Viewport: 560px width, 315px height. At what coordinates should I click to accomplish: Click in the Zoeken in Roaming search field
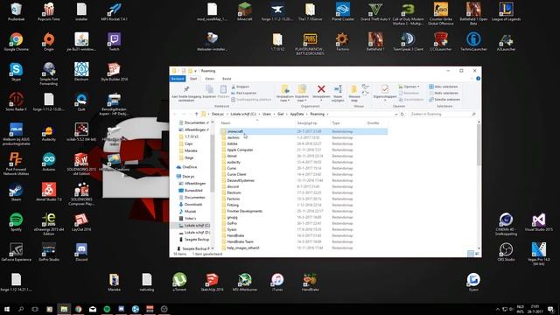tap(442, 115)
